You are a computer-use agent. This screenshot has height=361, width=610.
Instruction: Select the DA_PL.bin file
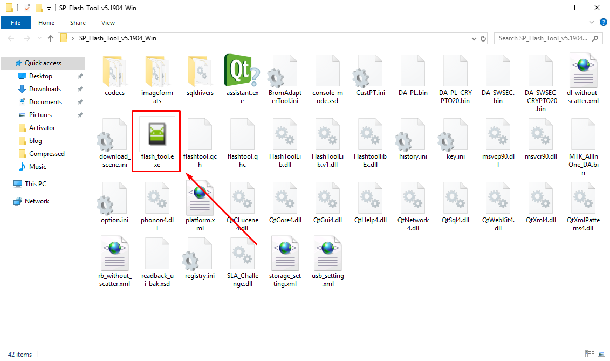(413, 76)
